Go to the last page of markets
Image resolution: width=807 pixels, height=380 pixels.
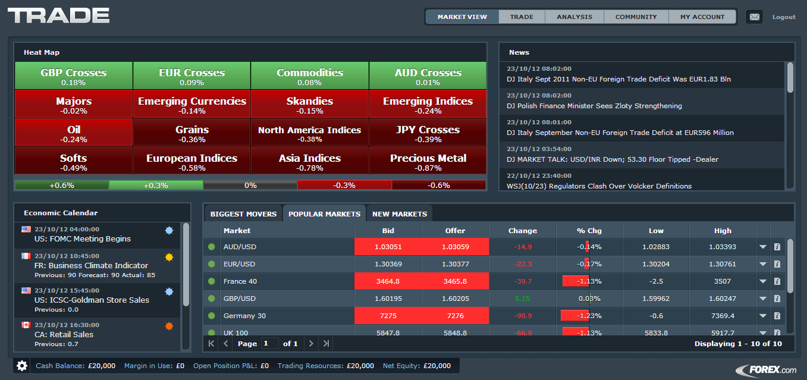[x=326, y=343]
